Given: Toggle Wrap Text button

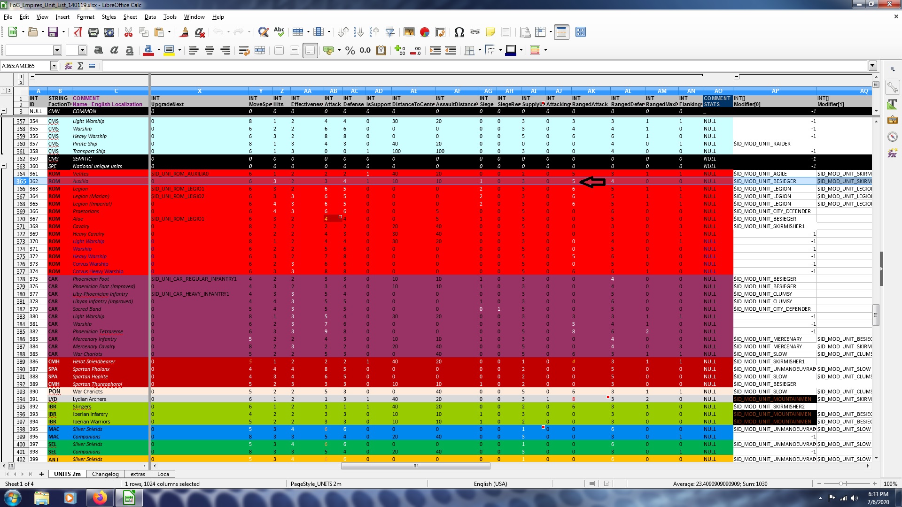Looking at the screenshot, I should (x=244, y=50).
